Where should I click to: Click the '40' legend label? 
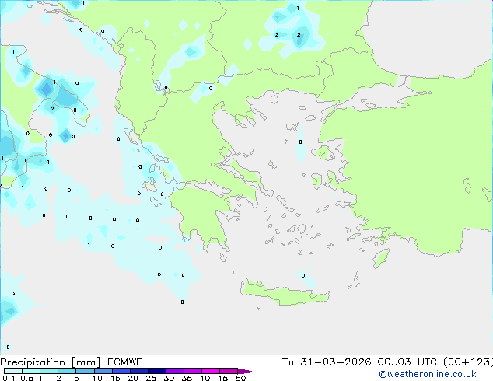click(x=205, y=378)
